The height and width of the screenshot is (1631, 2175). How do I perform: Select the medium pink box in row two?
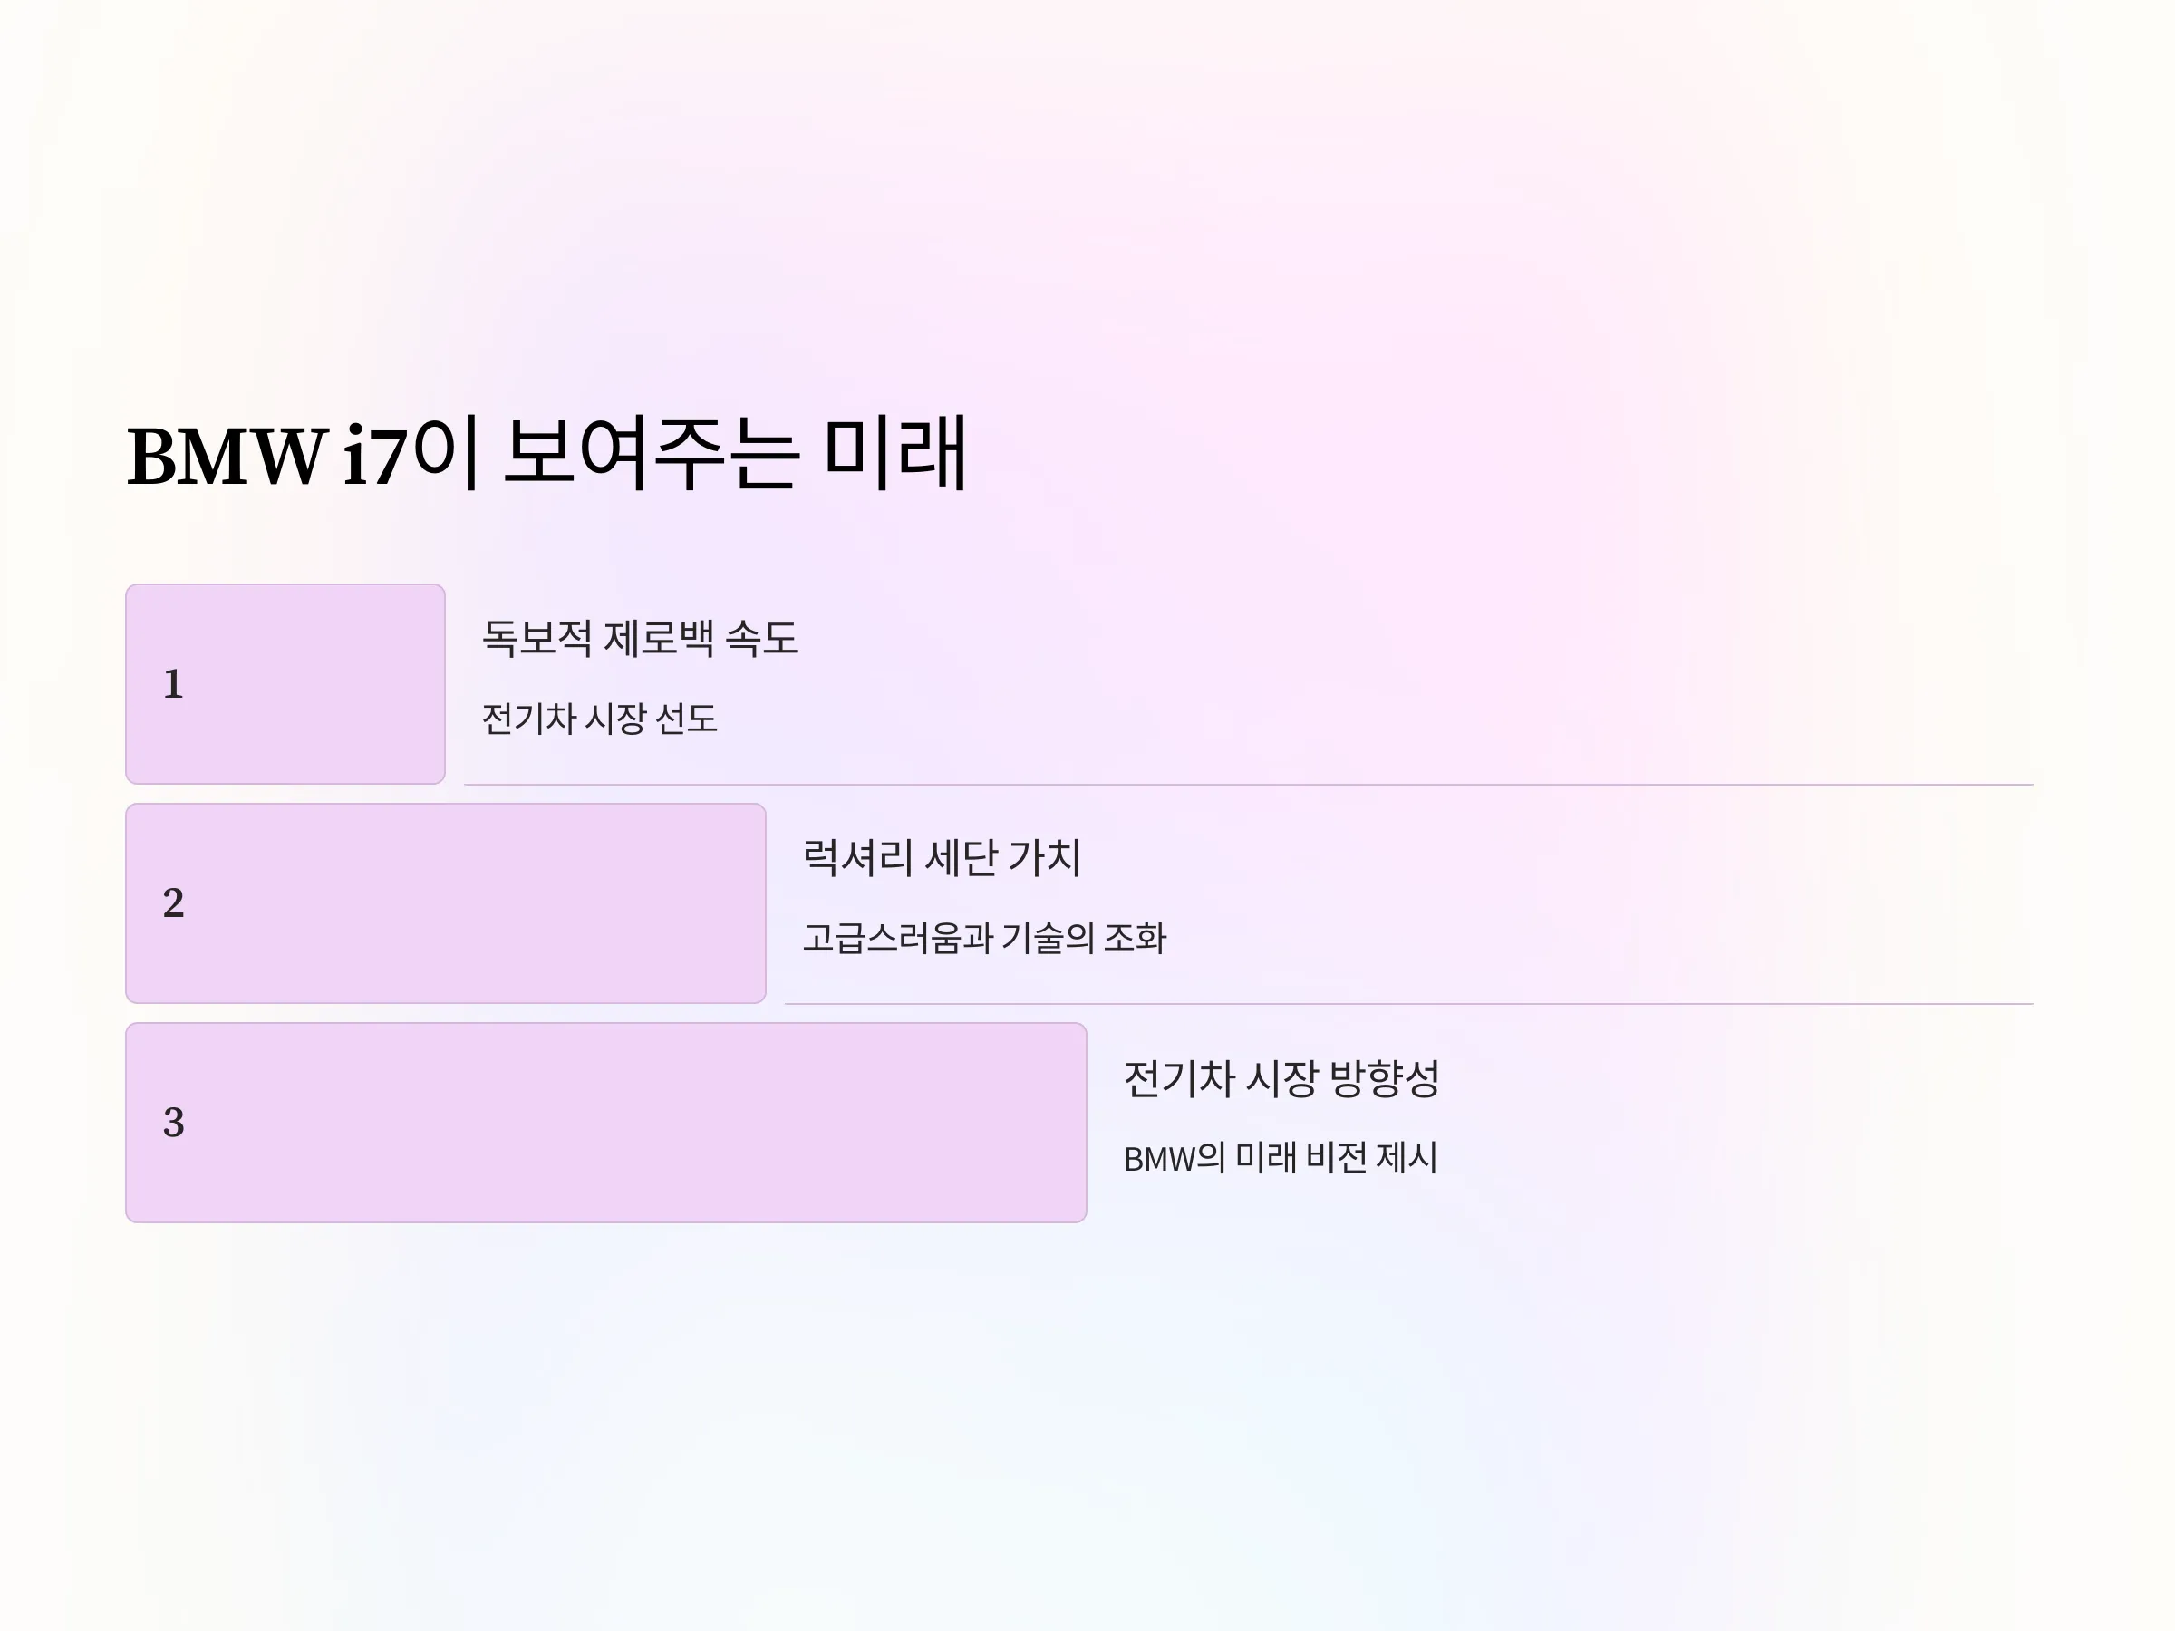[446, 903]
